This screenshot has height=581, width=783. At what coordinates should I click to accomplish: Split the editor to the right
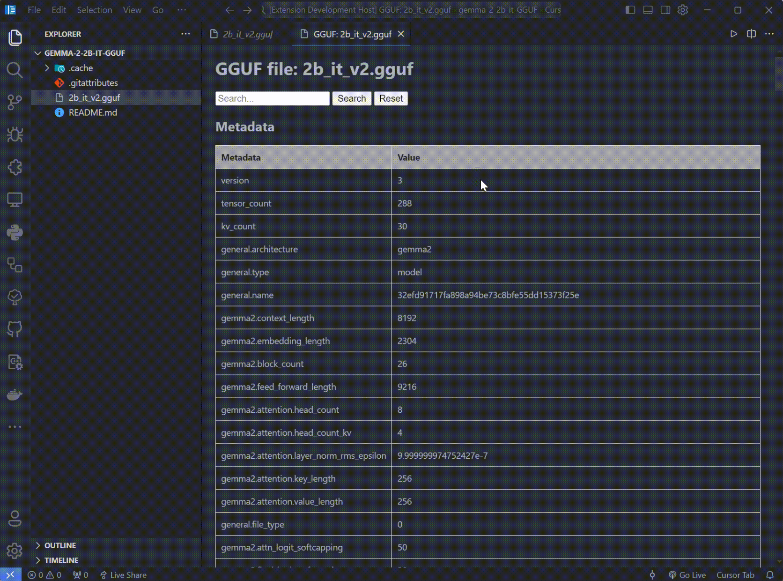[752, 34]
